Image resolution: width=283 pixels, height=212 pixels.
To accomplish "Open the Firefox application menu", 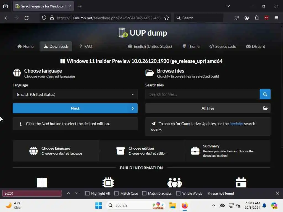I will point(276,18).
